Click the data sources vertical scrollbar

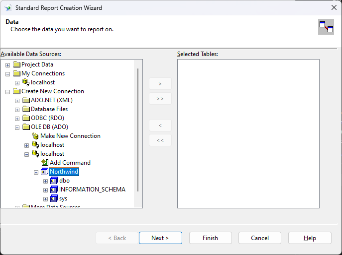138,129
